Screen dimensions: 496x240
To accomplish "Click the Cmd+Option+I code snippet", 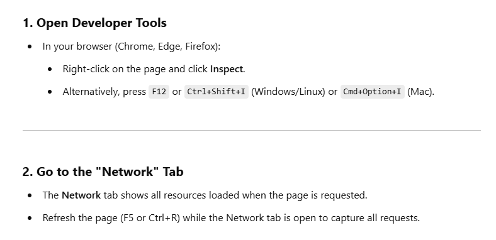I will 373,92.
